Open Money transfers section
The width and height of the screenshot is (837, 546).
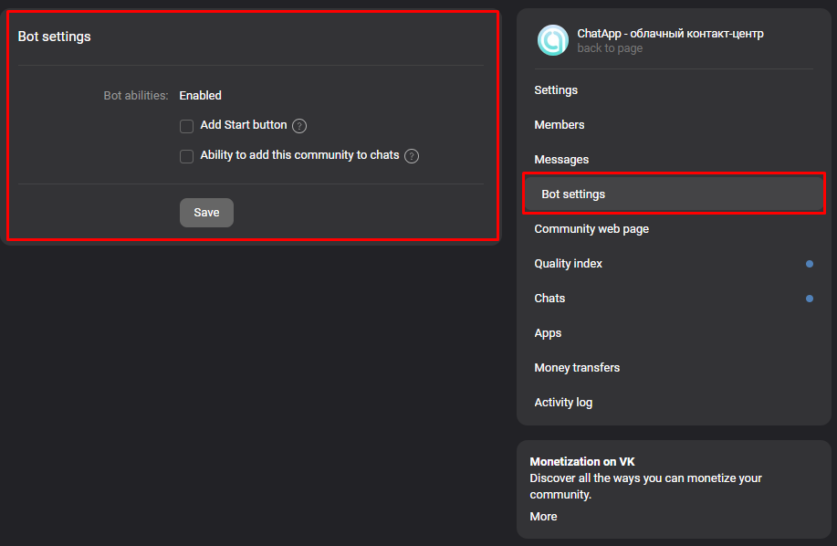pyautogui.click(x=577, y=368)
